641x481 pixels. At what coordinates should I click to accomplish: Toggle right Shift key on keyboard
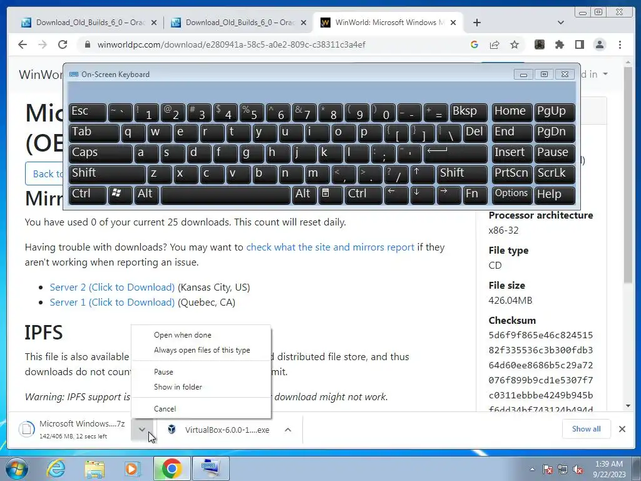tap(462, 174)
